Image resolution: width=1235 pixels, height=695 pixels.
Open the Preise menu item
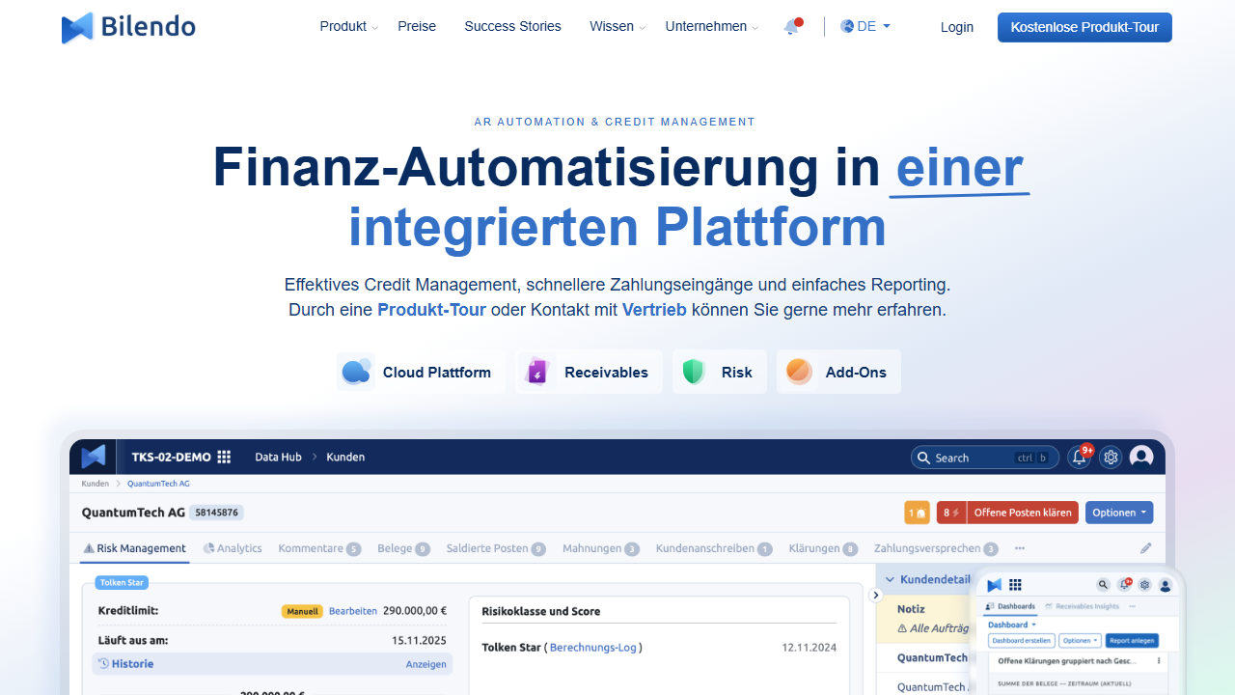(417, 27)
